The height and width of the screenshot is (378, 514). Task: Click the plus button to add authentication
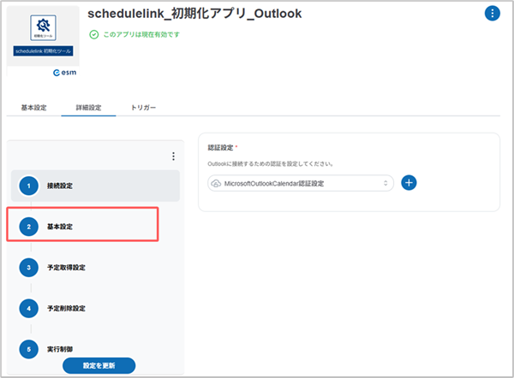(x=409, y=183)
